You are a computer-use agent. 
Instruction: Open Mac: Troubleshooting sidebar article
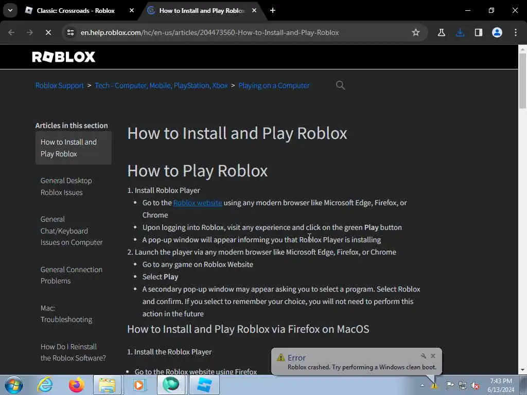click(x=66, y=314)
